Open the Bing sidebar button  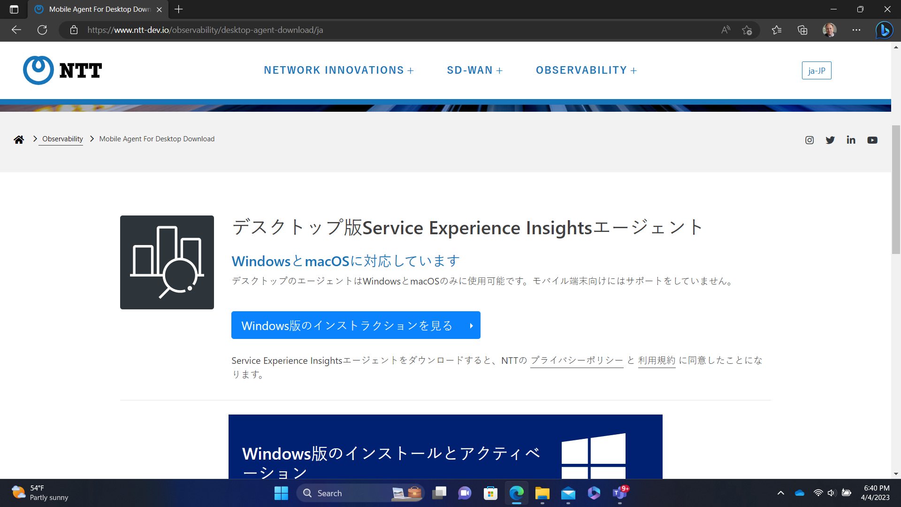(x=885, y=30)
